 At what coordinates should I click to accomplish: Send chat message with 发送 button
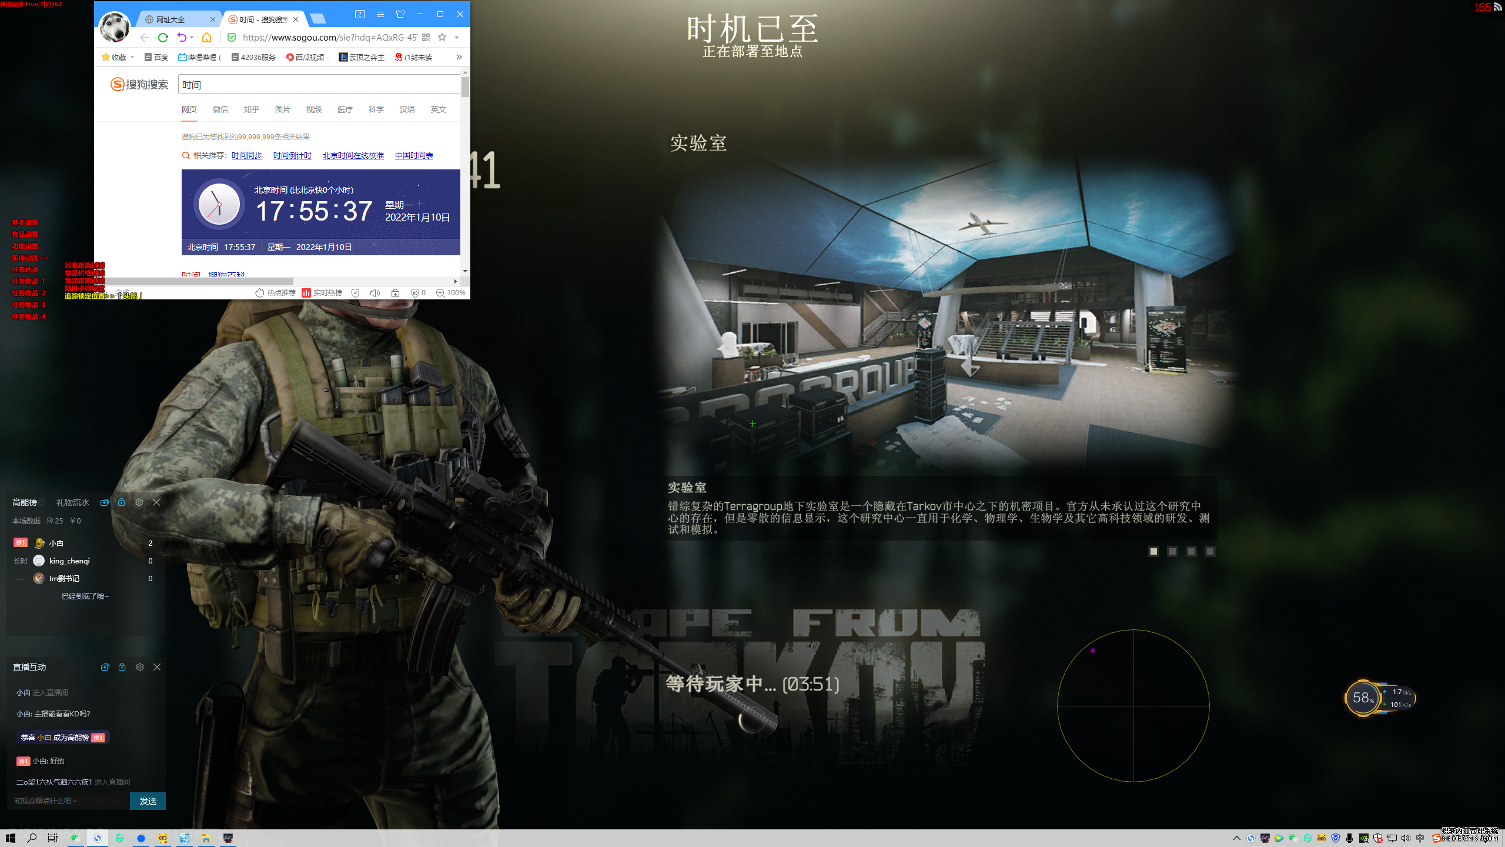point(148,801)
